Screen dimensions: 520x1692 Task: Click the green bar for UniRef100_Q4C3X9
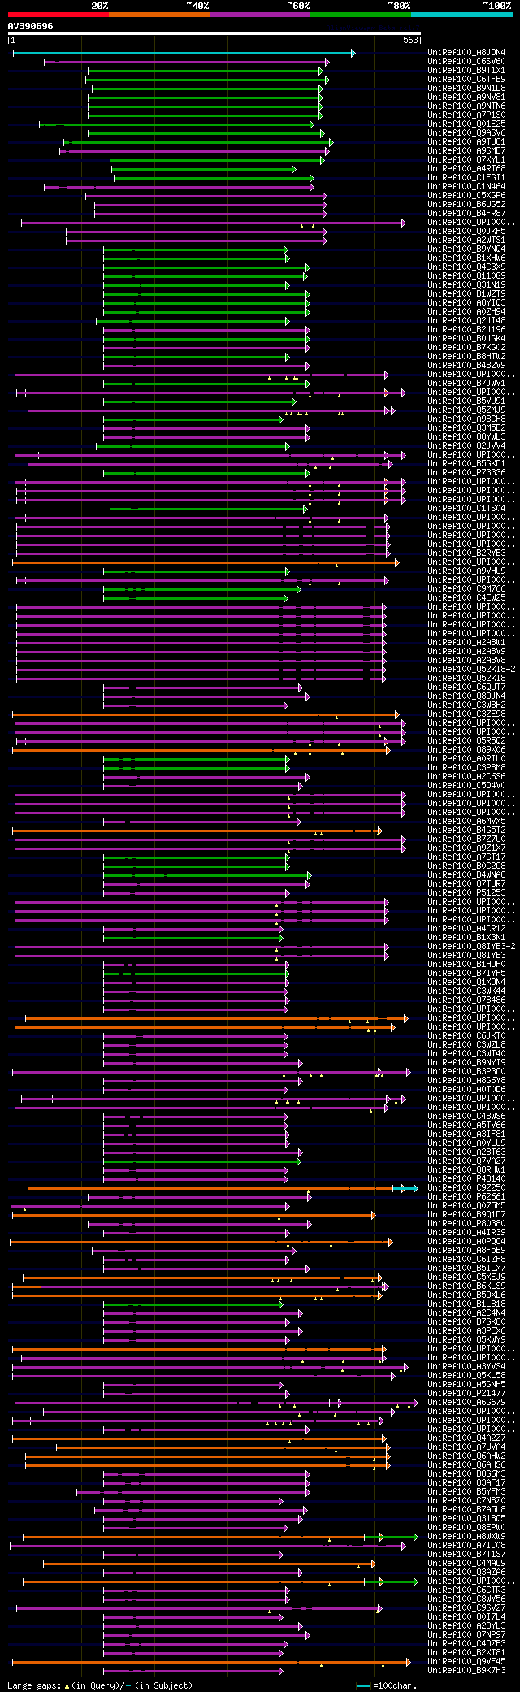pyautogui.click(x=206, y=267)
